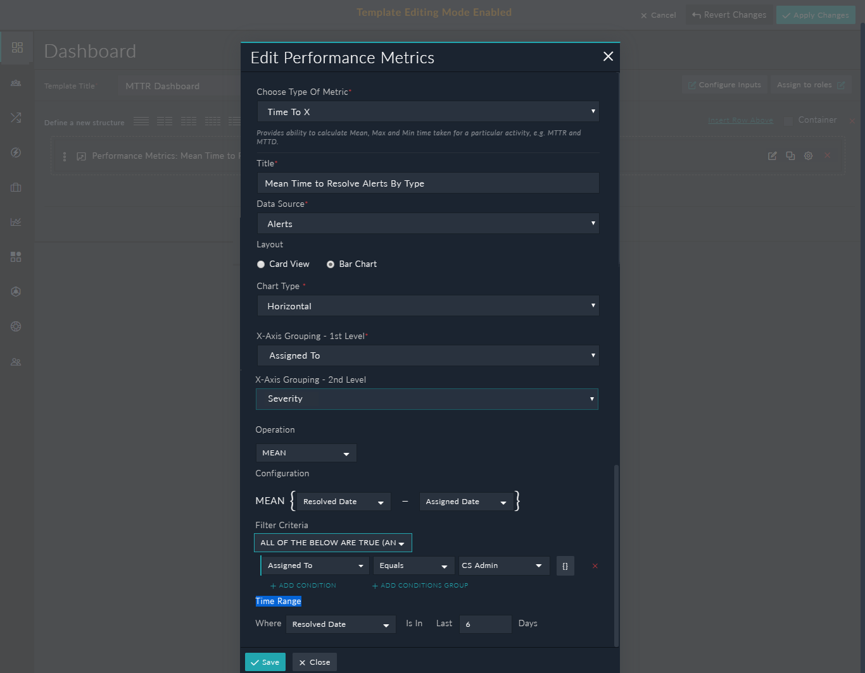865x673 pixels.
Task: Select the Card View layout option
Action: click(261, 264)
